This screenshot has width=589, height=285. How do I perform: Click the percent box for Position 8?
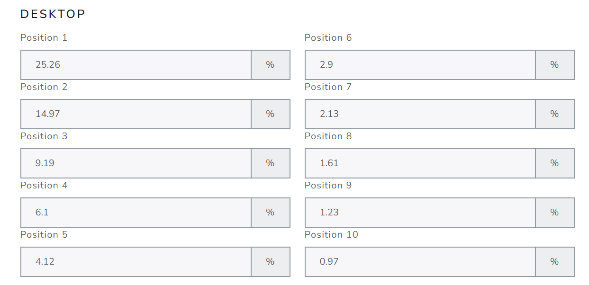555,163
